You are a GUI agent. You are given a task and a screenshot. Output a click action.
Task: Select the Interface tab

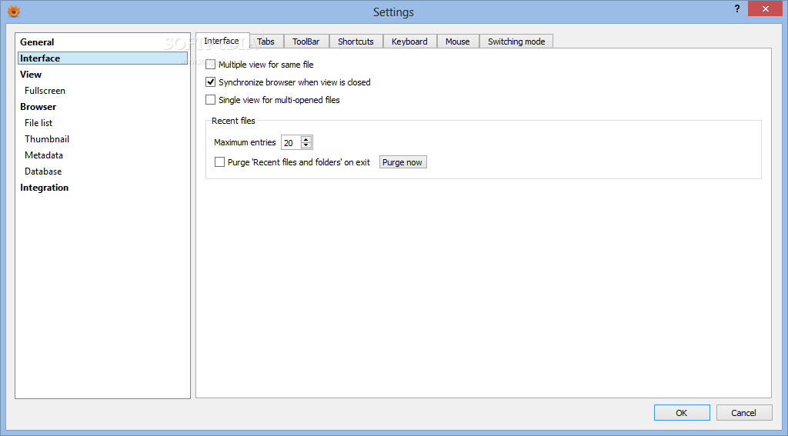222,41
